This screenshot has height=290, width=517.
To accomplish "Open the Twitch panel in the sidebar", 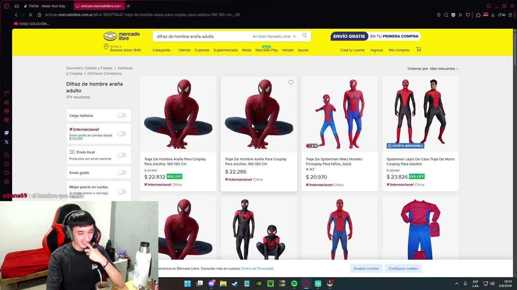I will pos(6,133).
